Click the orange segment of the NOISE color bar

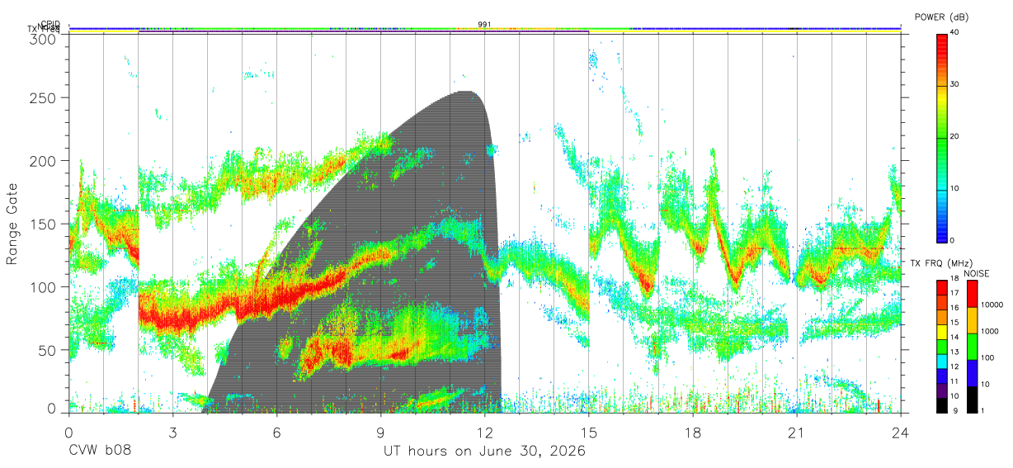click(972, 320)
